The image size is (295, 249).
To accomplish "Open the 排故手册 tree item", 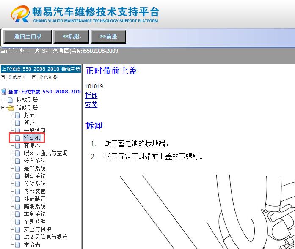I will click(x=27, y=100).
